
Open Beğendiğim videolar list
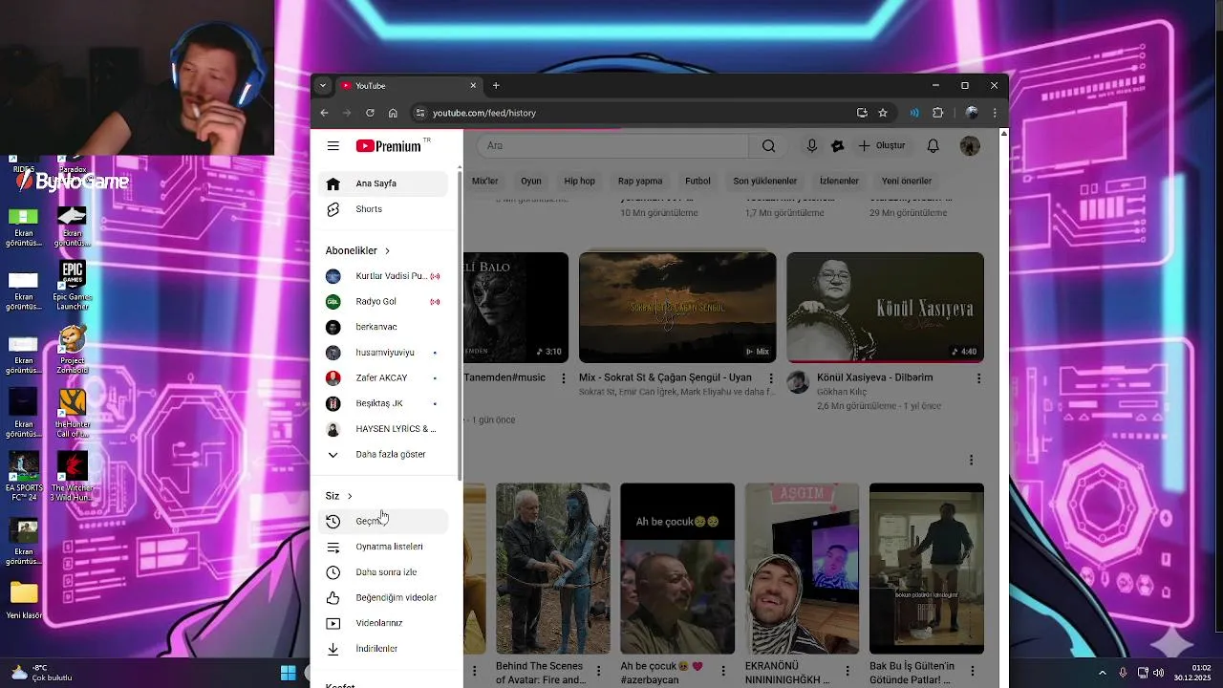point(382,598)
